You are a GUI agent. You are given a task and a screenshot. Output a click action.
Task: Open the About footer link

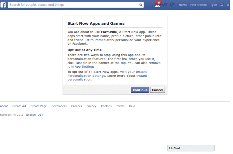(x=4, y=106)
